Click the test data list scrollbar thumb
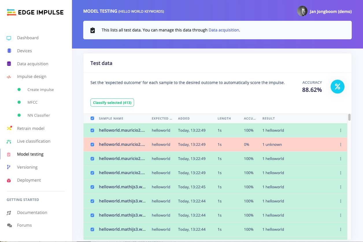The height and width of the screenshot is (242, 363). point(349,117)
